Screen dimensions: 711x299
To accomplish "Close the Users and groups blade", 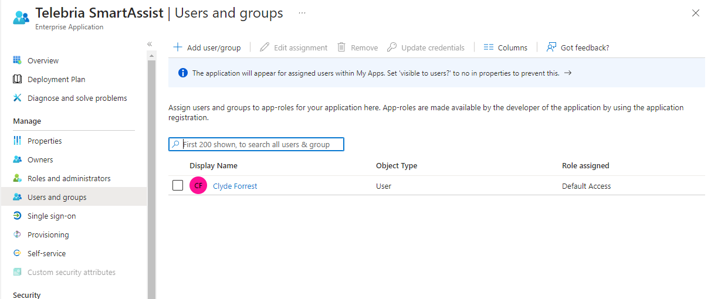I will [x=696, y=13].
